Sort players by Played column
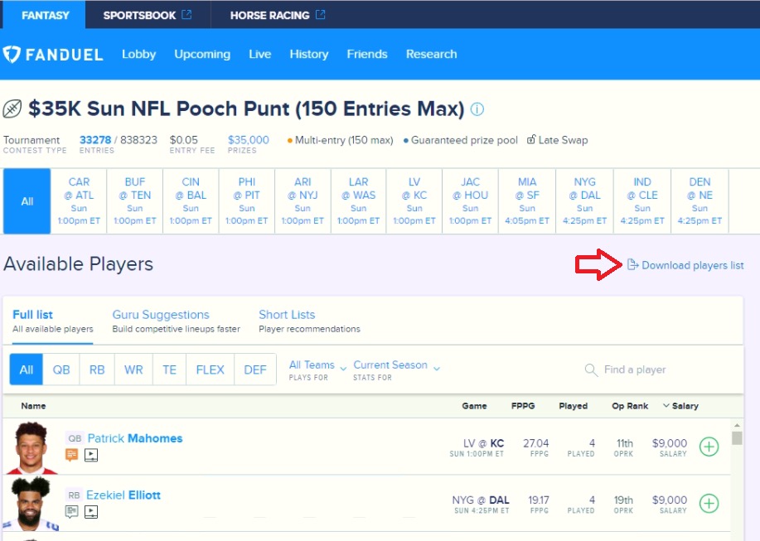This screenshot has width=760, height=541. click(573, 406)
